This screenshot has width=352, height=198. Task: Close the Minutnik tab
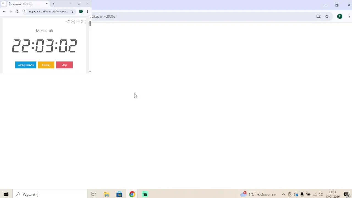click(x=47, y=4)
